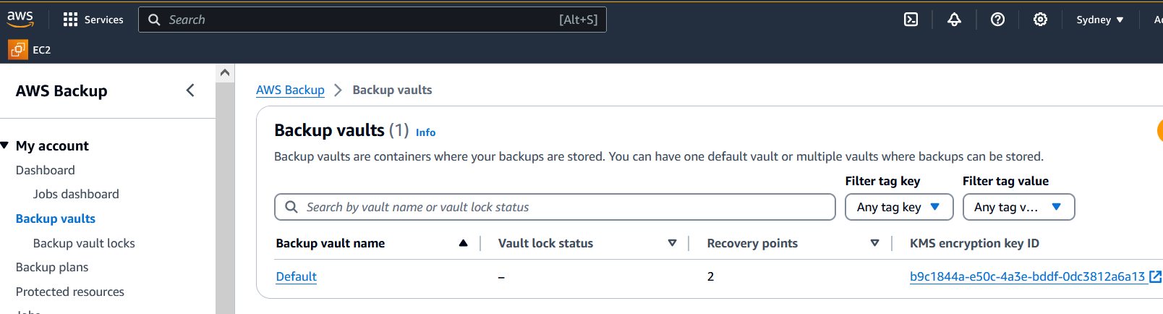This screenshot has height=314, width=1163.
Task: Open Protected resources in sidebar
Action: pyautogui.click(x=70, y=292)
